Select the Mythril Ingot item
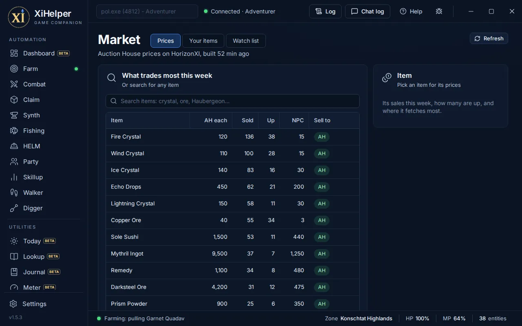Image resolution: width=522 pixels, height=326 pixels. (x=232, y=254)
